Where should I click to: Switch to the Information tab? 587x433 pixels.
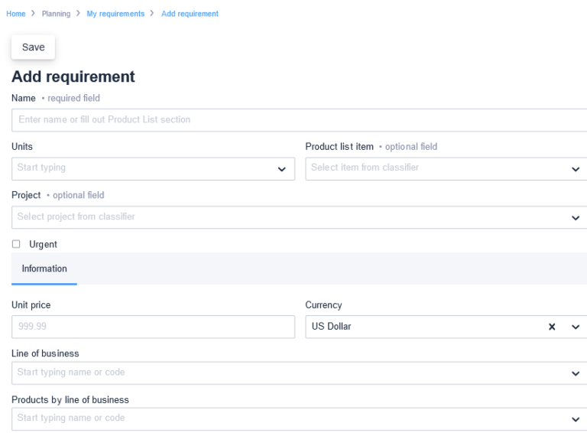tap(44, 269)
